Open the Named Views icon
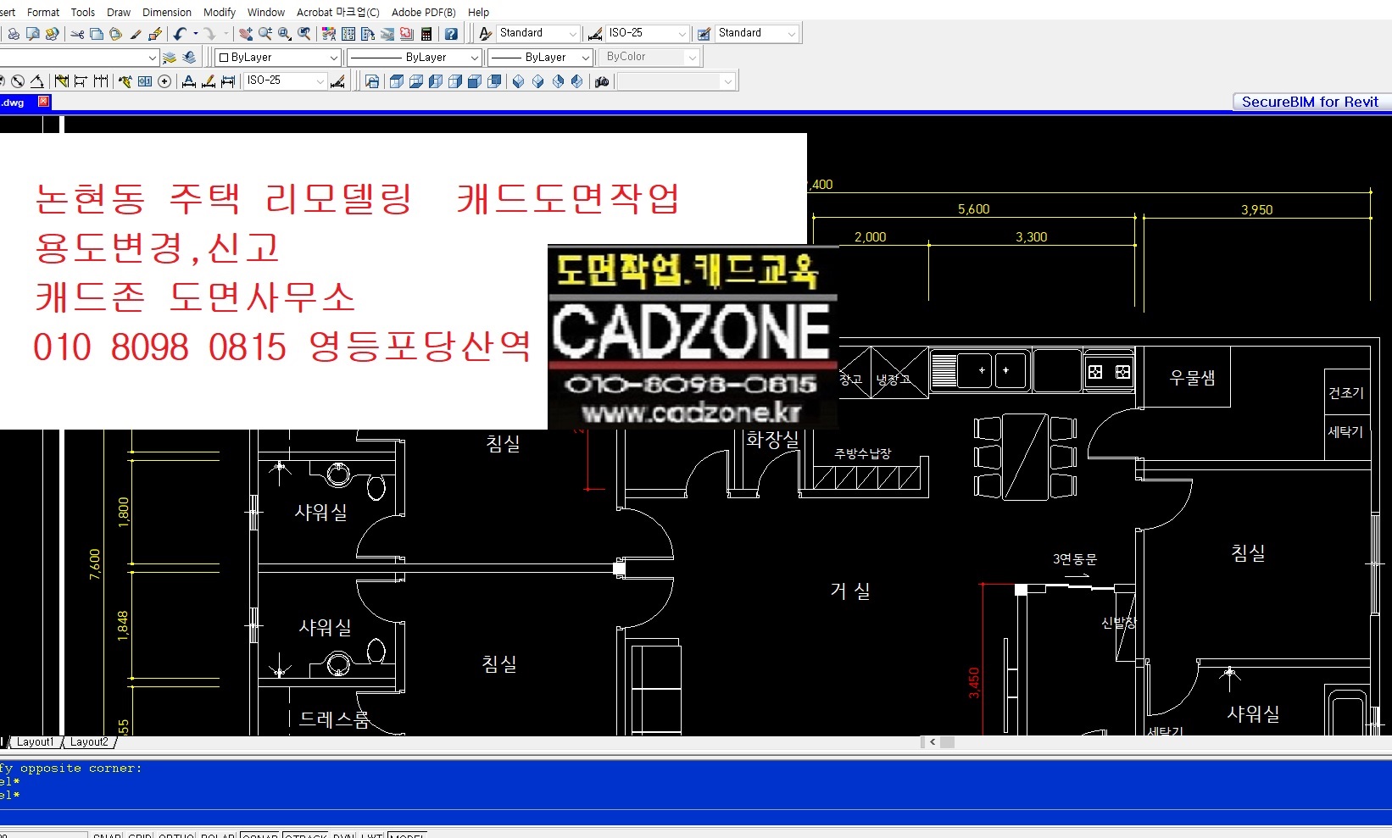Screen dimensions: 1392x838 point(372,81)
